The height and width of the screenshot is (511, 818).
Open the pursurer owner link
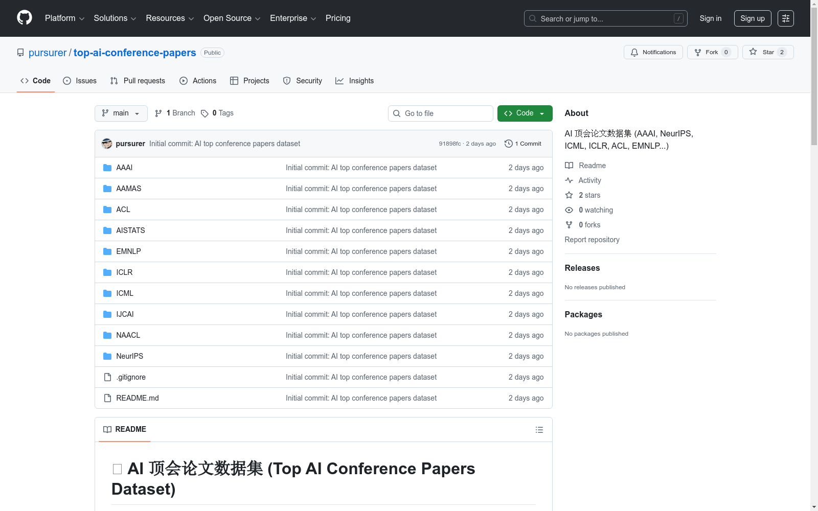(48, 53)
